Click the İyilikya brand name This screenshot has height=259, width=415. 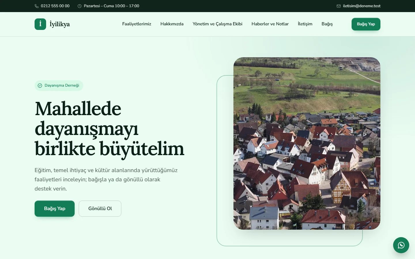tap(60, 24)
